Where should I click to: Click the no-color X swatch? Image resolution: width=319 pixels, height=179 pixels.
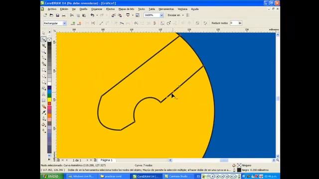[49, 40]
